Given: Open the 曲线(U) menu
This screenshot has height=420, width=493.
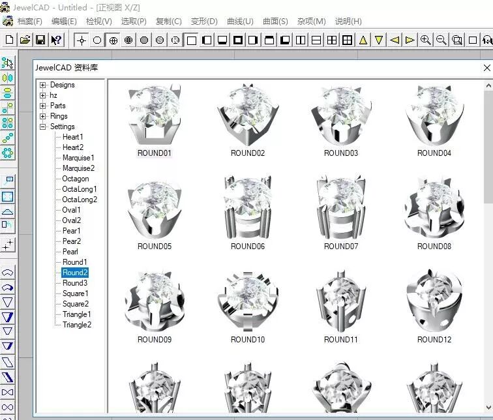Looking at the screenshot, I should point(240,22).
